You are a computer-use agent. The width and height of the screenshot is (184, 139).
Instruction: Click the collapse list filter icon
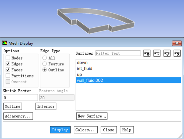[157, 53]
